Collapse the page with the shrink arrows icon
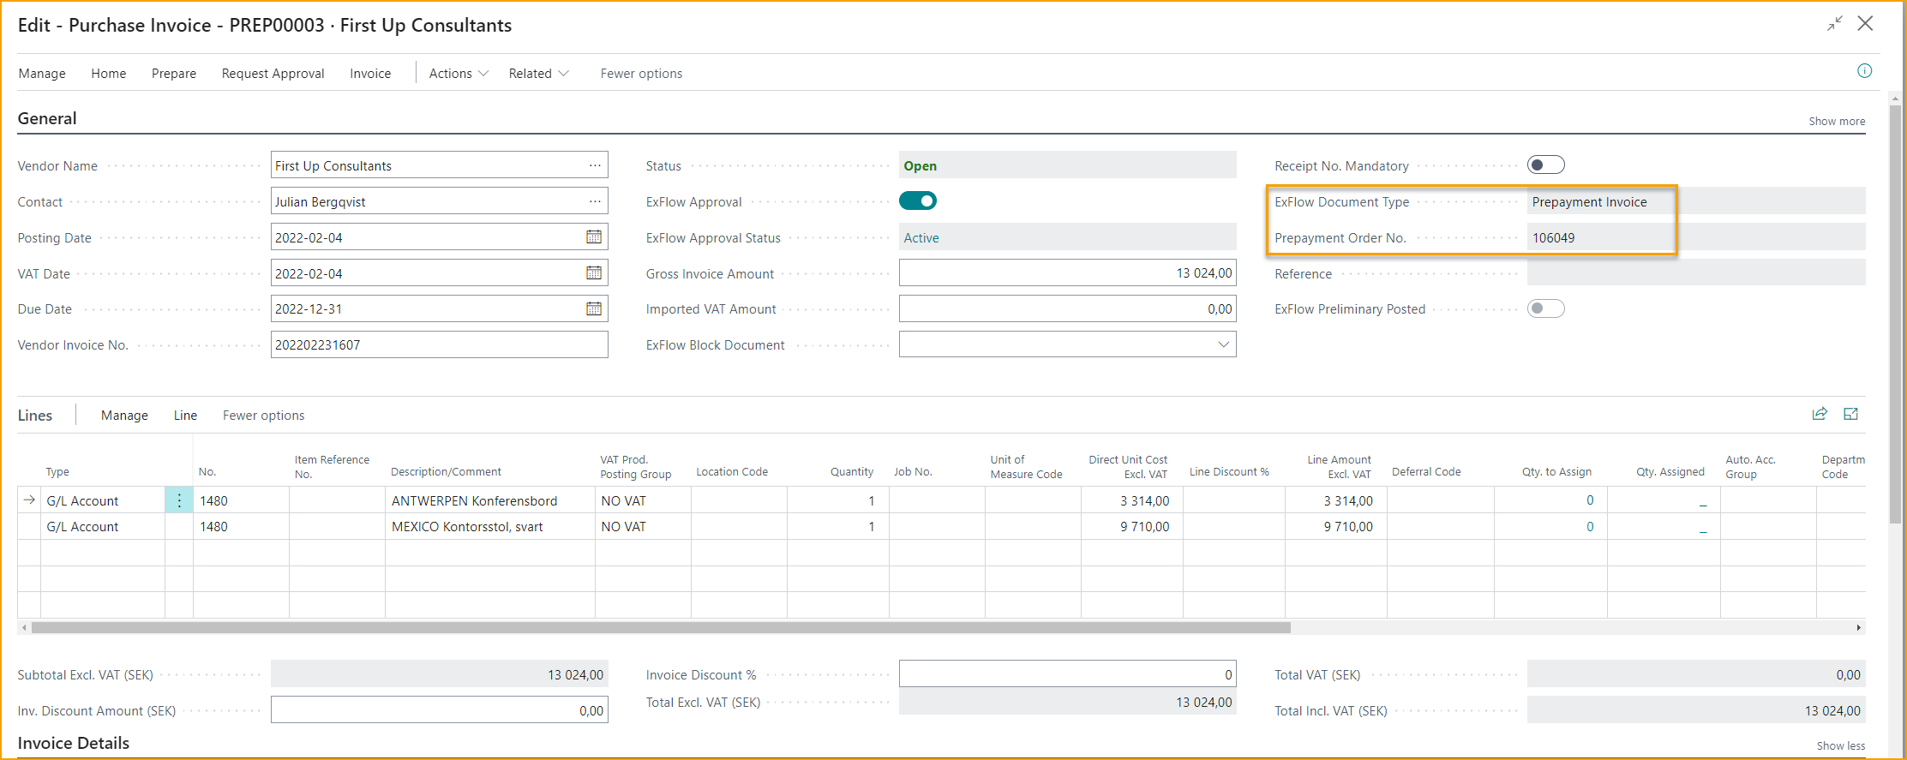Viewport: 1907px width, 760px height. tap(1834, 24)
